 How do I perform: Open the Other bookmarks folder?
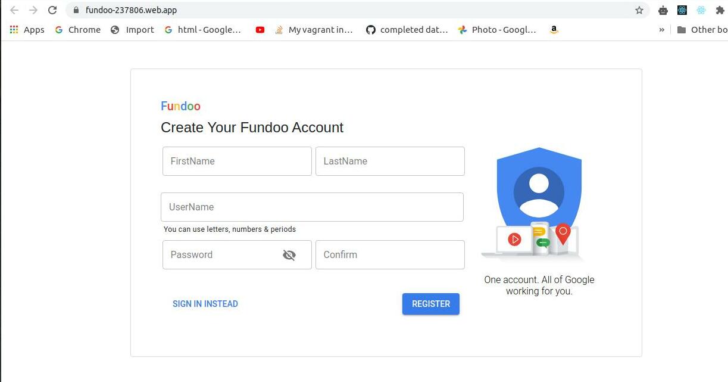click(x=702, y=30)
